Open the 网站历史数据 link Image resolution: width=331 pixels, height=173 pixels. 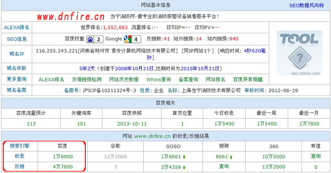point(124,80)
